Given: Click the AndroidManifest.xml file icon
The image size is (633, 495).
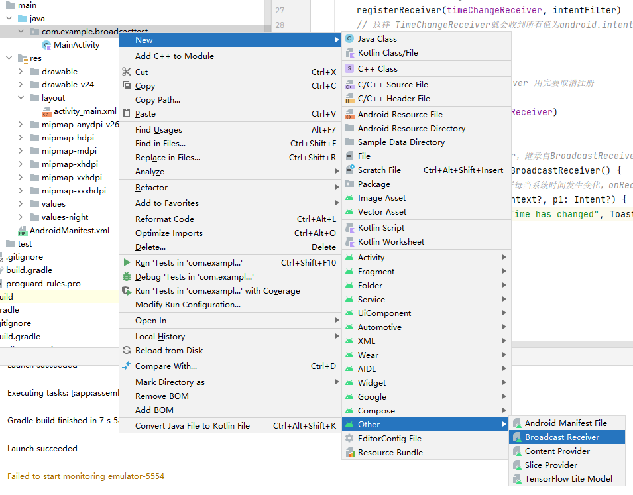Looking at the screenshot, I should click(x=23, y=231).
